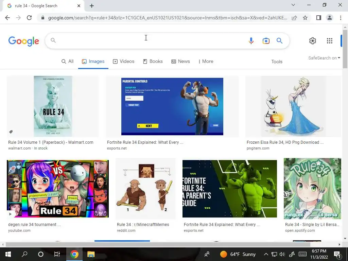Viewport: 348px width, 261px height.
Task: Select the Images tab
Action: click(93, 62)
